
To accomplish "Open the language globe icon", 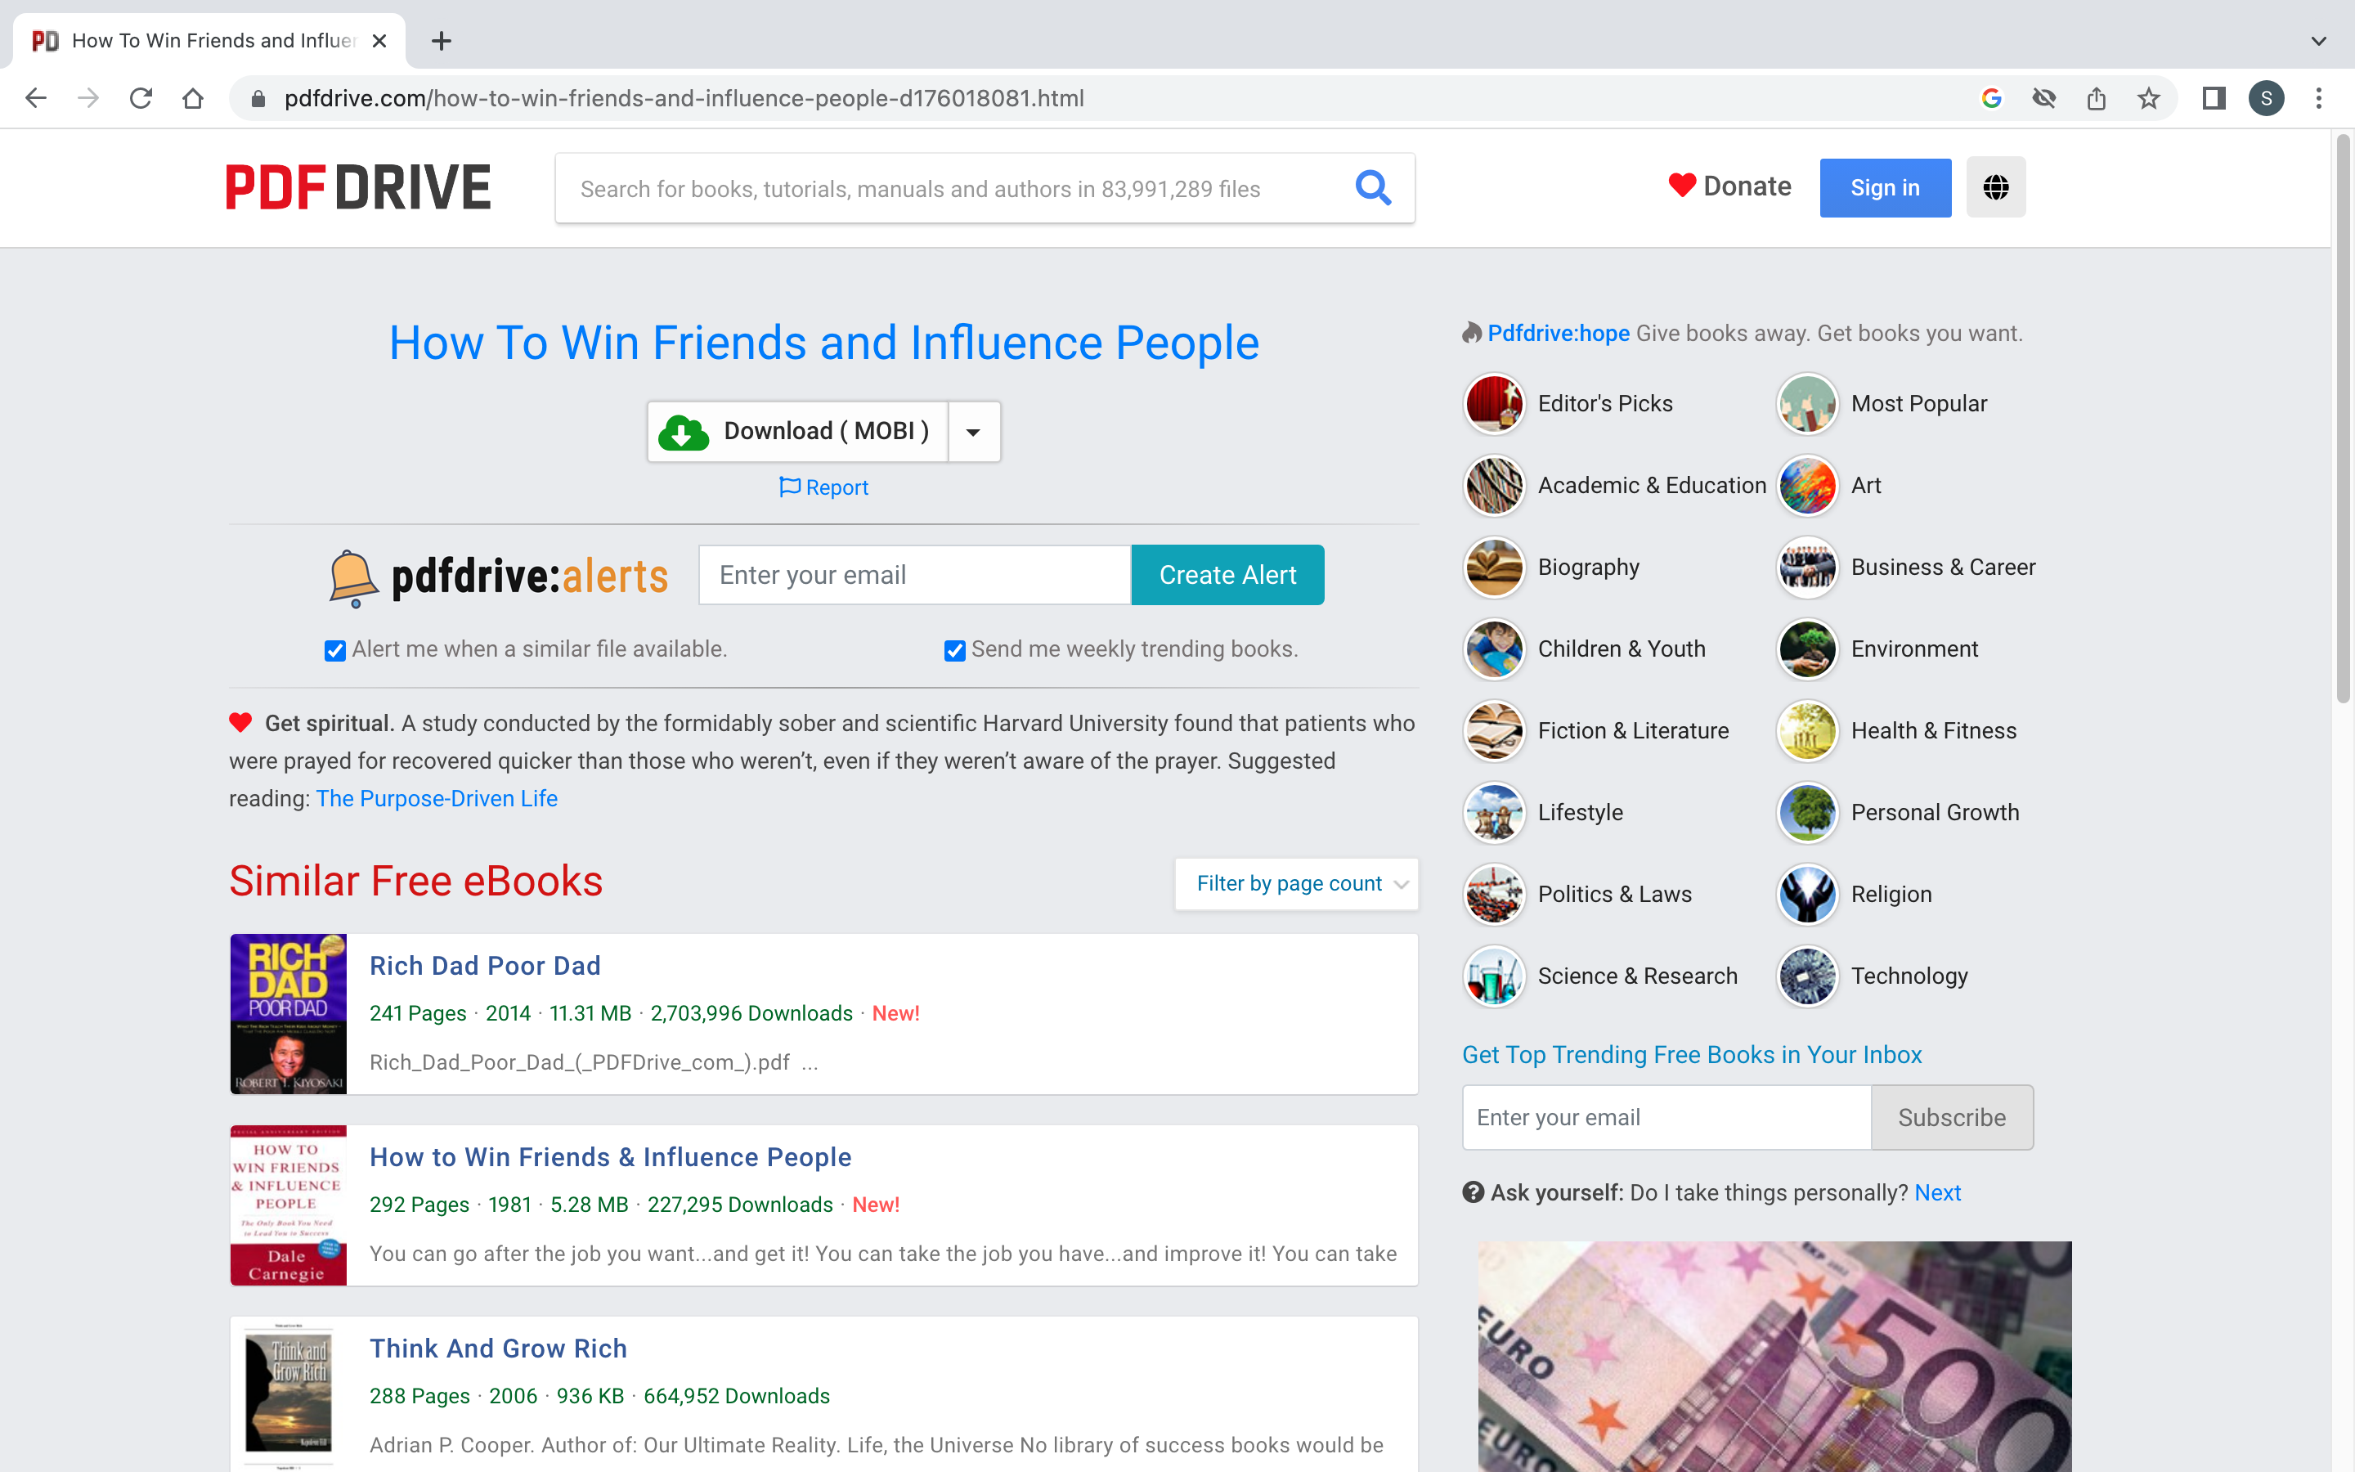I will coord(1995,187).
